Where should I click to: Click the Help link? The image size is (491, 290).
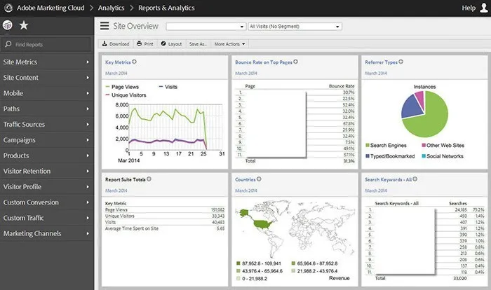[x=469, y=8]
